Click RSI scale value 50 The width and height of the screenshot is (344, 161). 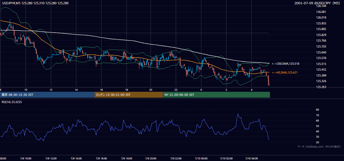pyautogui.click(x=317, y=126)
